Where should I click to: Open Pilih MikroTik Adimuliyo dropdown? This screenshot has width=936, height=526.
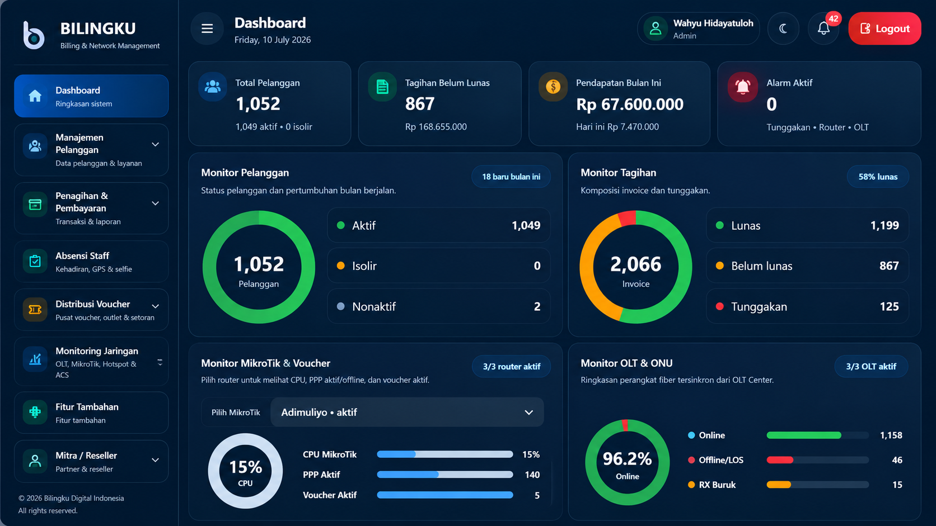pos(407,412)
